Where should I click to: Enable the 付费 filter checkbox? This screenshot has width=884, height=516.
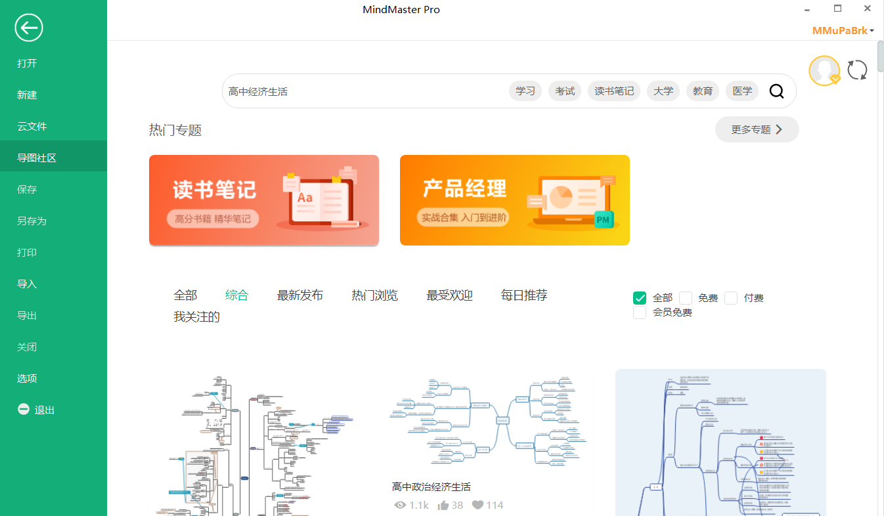point(731,298)
